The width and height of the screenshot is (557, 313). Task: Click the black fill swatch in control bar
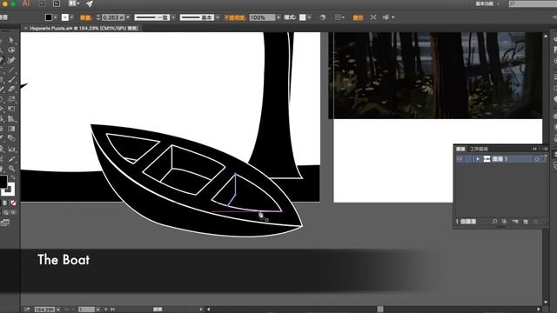point(49,17)
